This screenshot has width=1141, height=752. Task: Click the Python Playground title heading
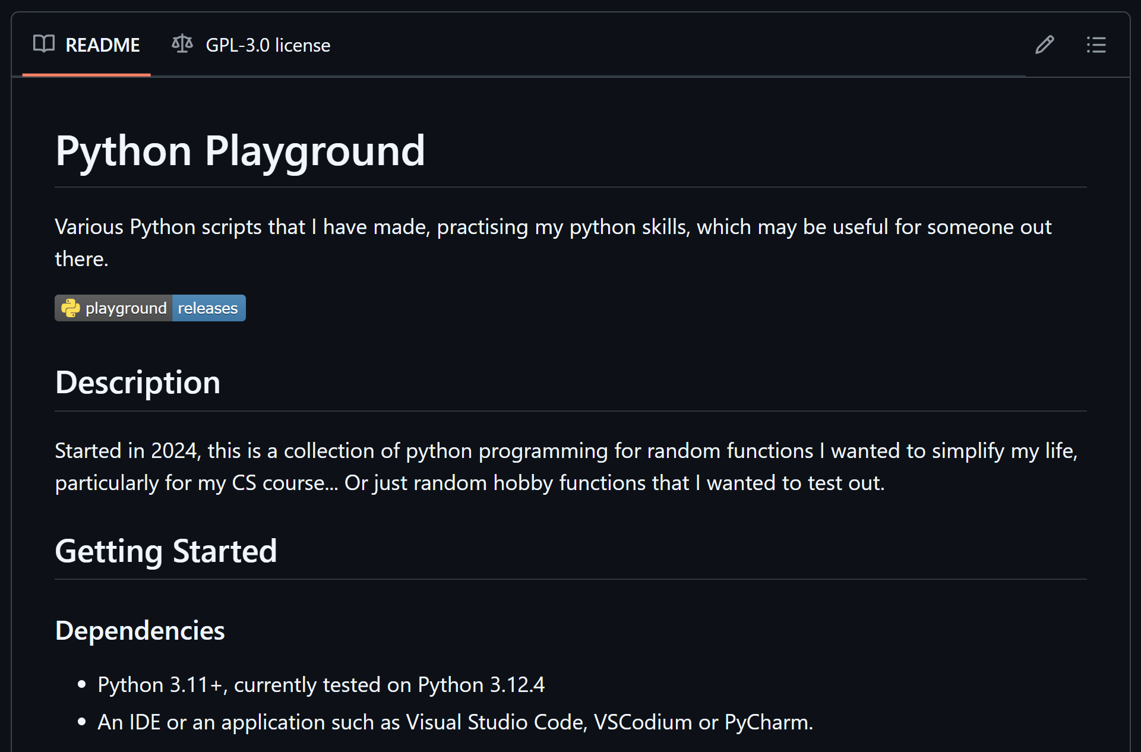240,150
